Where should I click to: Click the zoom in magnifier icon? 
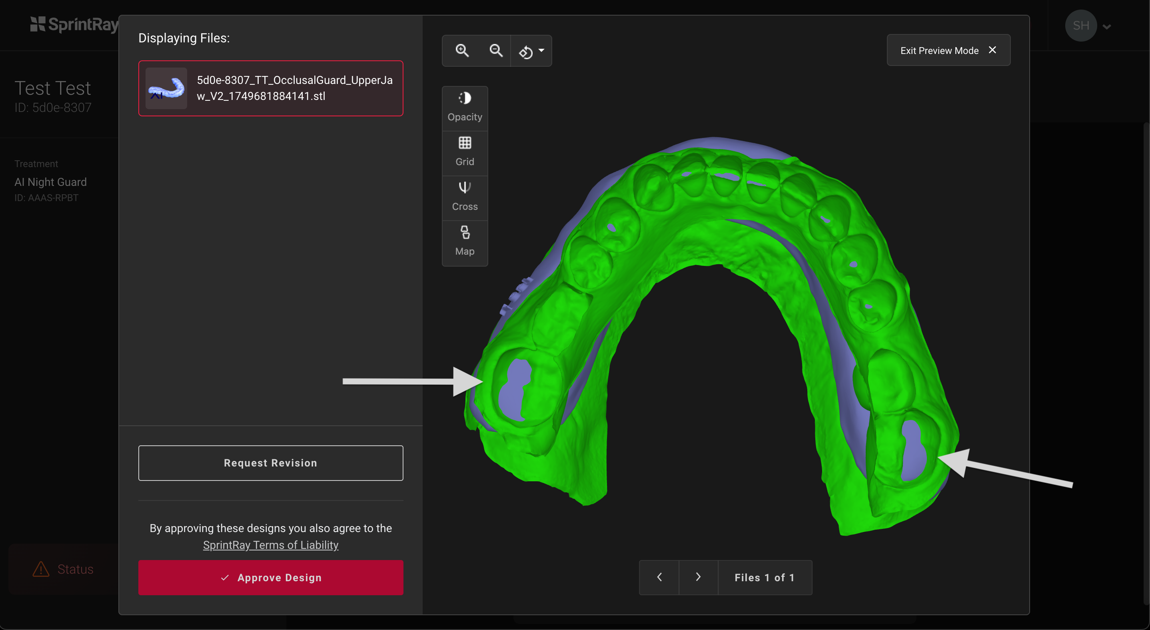coord(462,50)
